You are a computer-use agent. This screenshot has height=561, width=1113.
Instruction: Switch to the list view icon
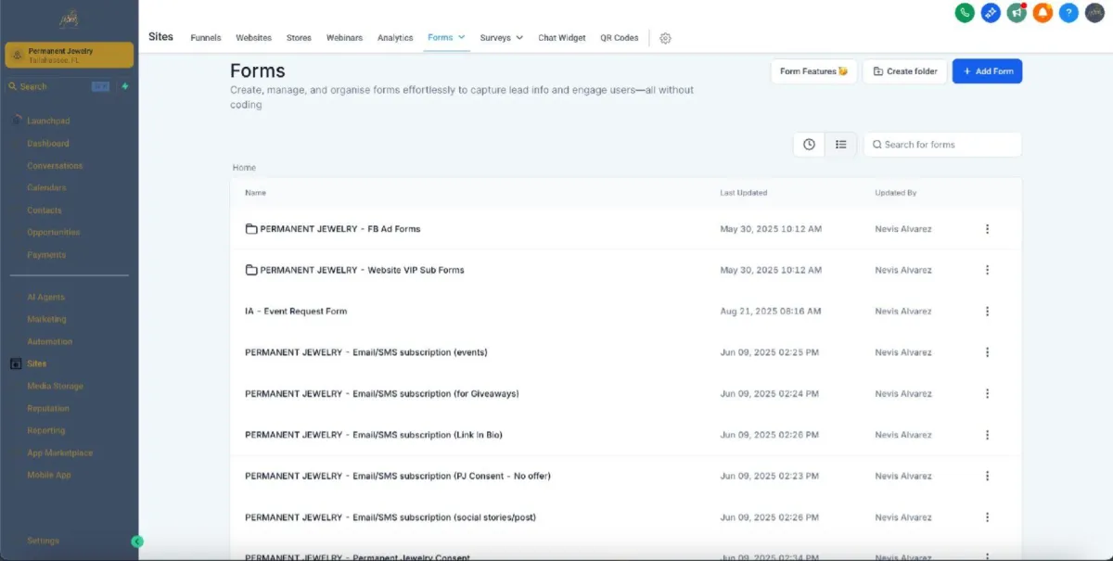(840, 145)
